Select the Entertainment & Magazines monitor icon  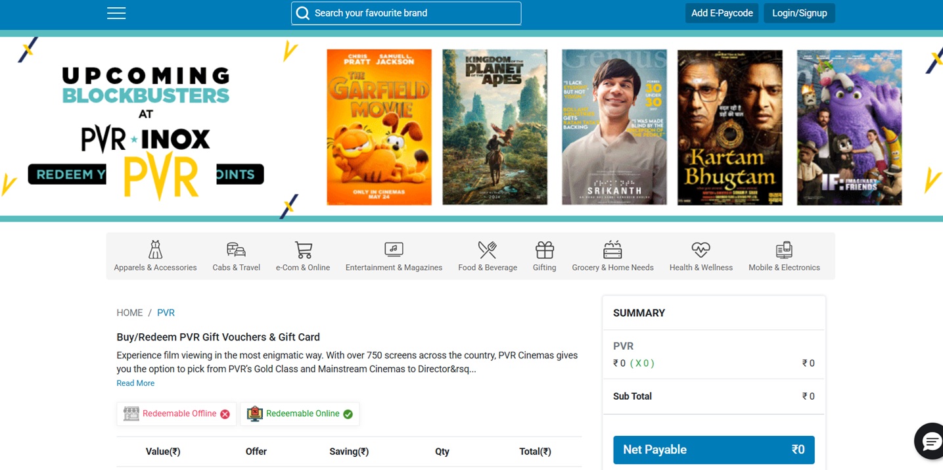click(394, 250)
